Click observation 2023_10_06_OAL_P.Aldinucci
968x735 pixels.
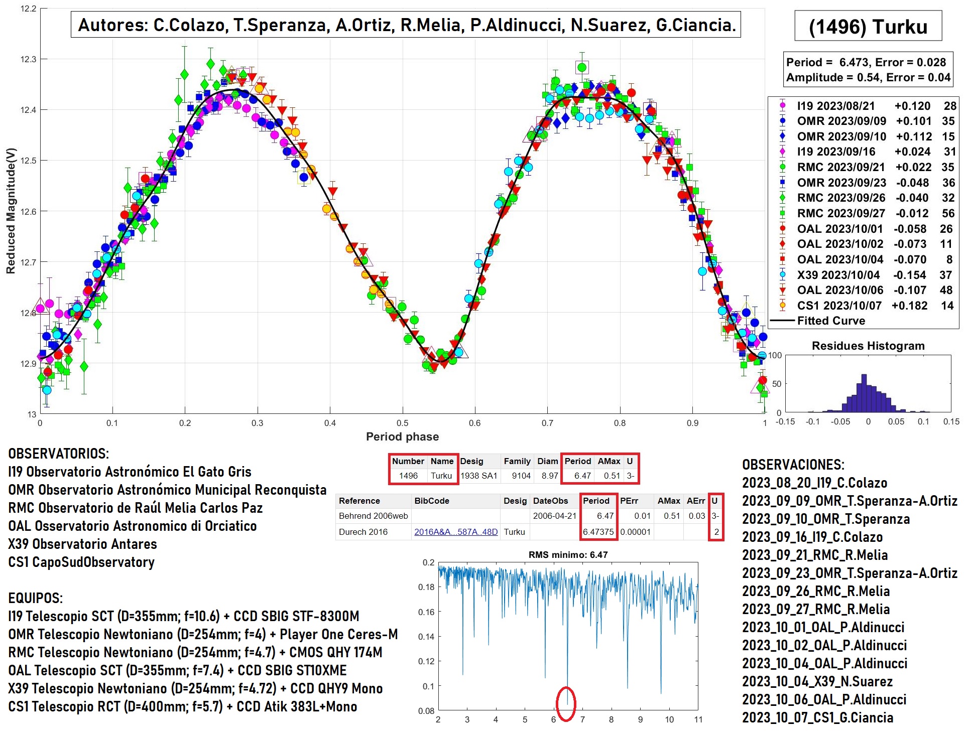tap(824, 699)
